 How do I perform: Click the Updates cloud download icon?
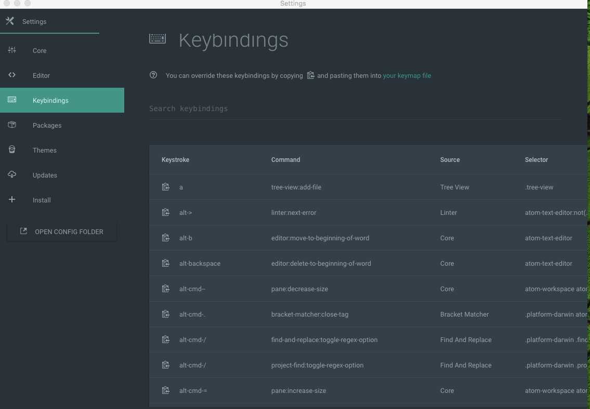coord(12,174)
